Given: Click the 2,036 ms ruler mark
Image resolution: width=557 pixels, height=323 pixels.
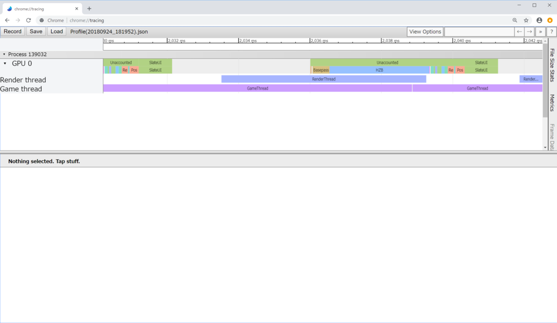Looking at the screenshot, I should tap(319, 41).
